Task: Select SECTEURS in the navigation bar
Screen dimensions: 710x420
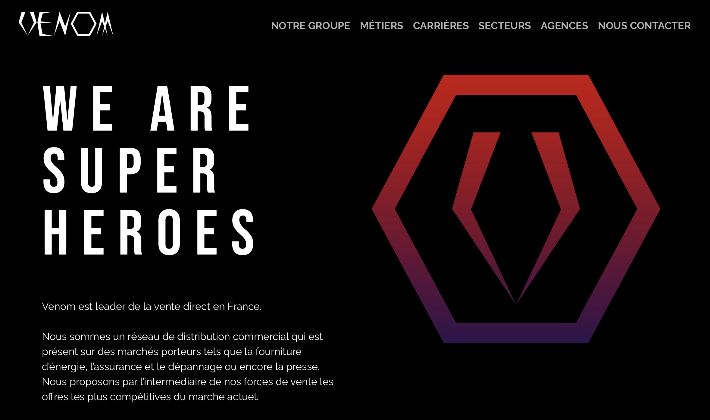Action: click(x=505, y=26)
